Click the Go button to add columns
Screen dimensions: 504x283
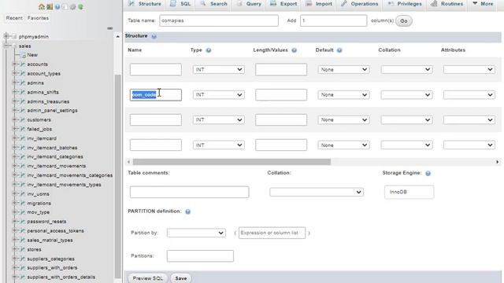404,21
